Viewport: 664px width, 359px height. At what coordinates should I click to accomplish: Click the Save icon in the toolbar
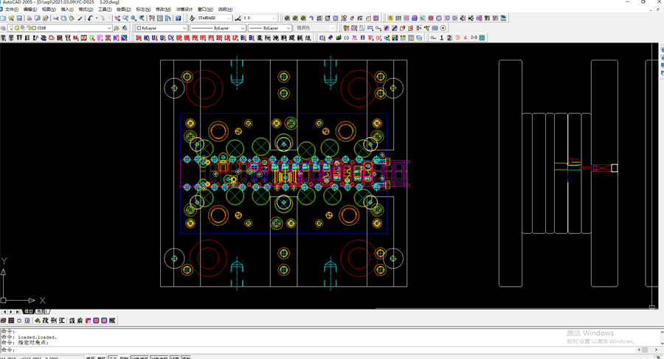pos(20,18)
